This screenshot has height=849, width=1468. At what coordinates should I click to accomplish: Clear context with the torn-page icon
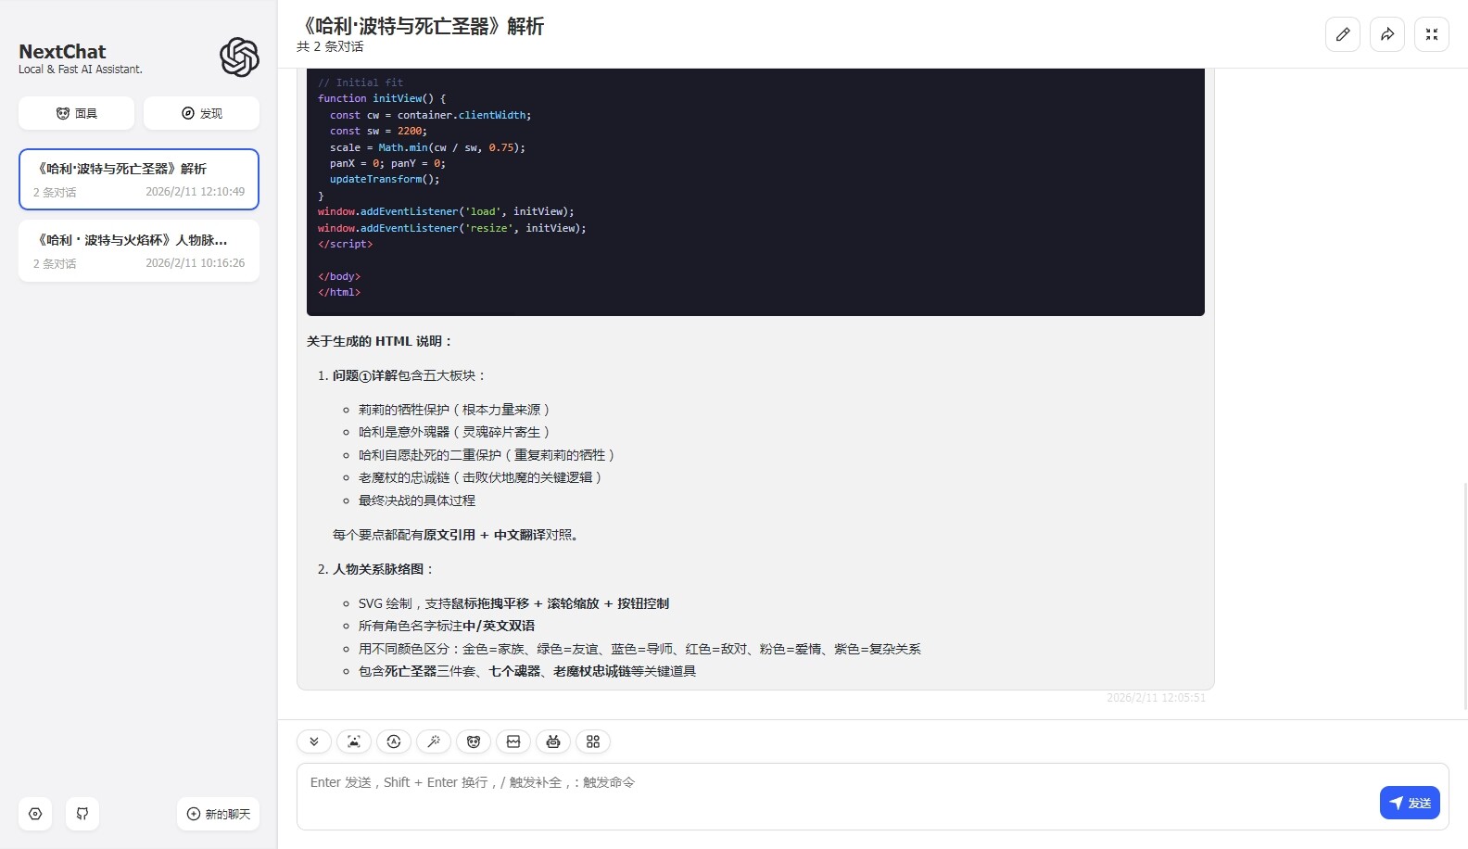513,741
